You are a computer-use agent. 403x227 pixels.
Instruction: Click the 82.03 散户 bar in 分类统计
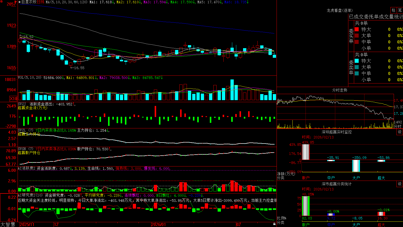pyautogui.click(x=306, y=206)
